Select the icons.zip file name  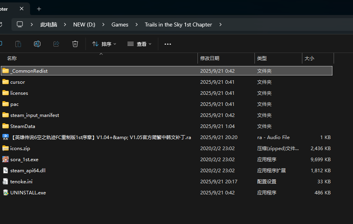(20, 149)
